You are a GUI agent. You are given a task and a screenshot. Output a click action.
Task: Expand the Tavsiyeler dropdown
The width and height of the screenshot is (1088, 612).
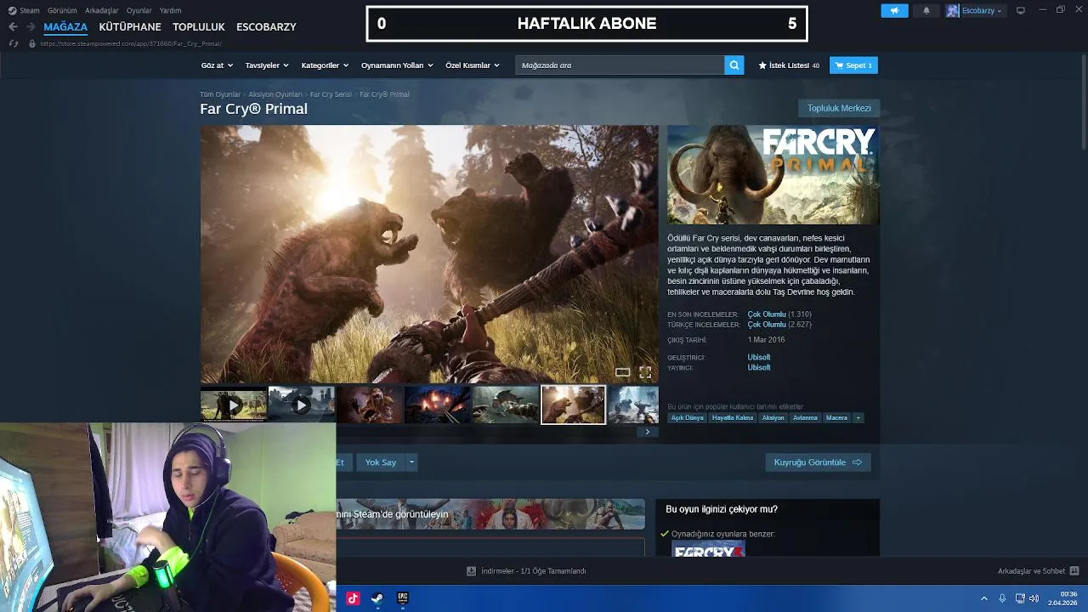pos(267,65)
